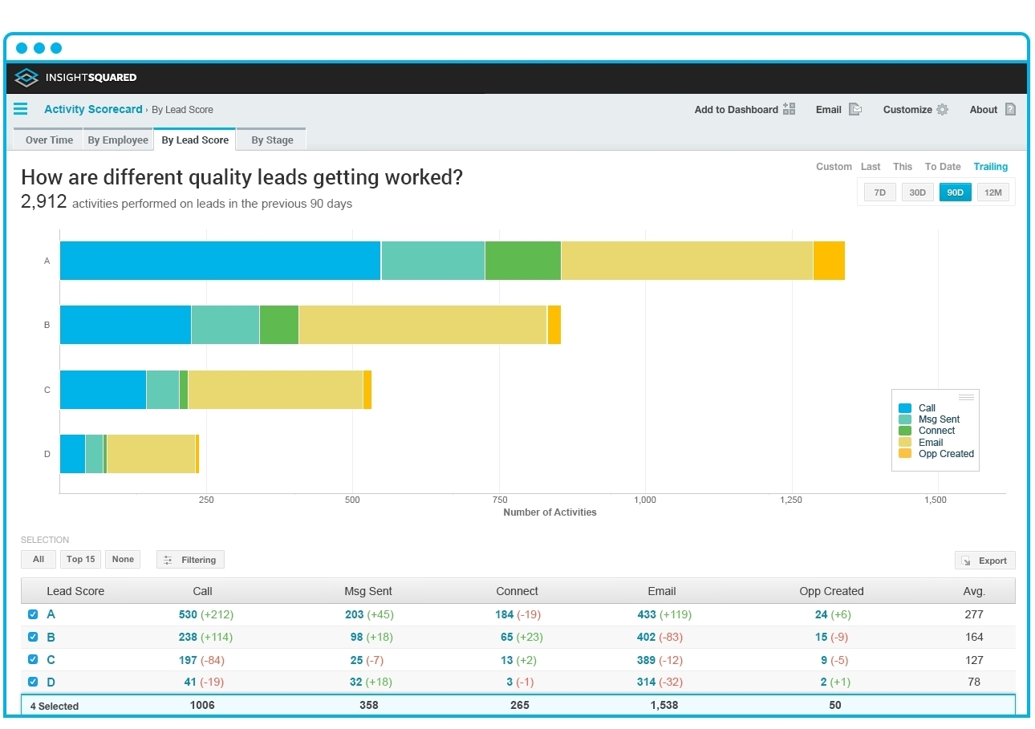Screen dimensions: 1035x729
Task: Select the Custom date range option
Action: (x=834, y=167)
